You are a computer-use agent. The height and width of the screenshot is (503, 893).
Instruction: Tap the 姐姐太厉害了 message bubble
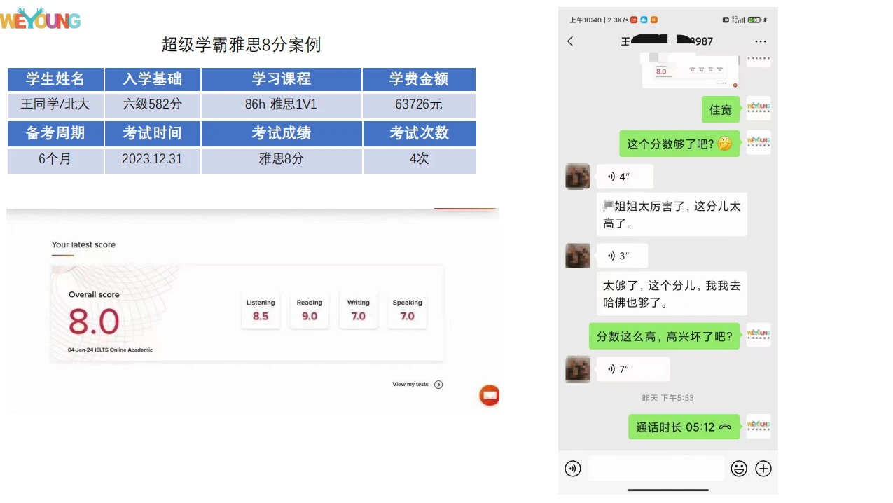(672, 214)
